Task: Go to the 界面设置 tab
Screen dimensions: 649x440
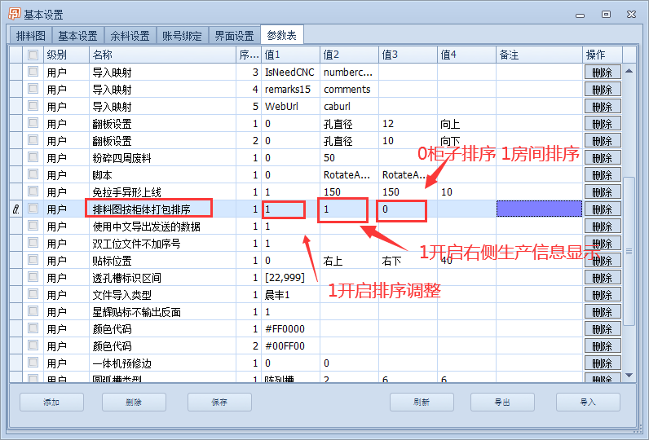Action: point(234,36)
